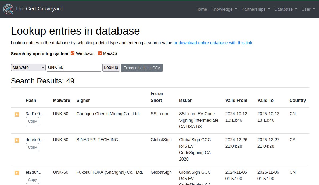
Task: Expand details for the Fukoku TOKAI entry
Action: click(x=17, y=173)
